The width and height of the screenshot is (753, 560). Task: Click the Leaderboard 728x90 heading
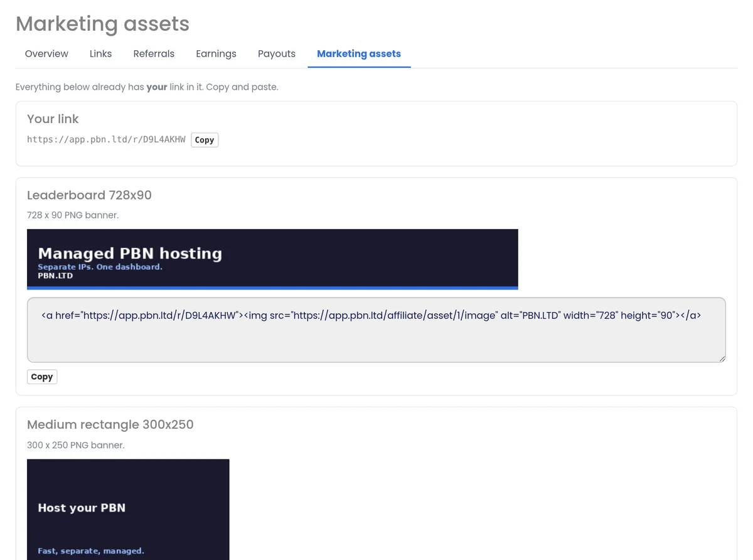point(89,195)
